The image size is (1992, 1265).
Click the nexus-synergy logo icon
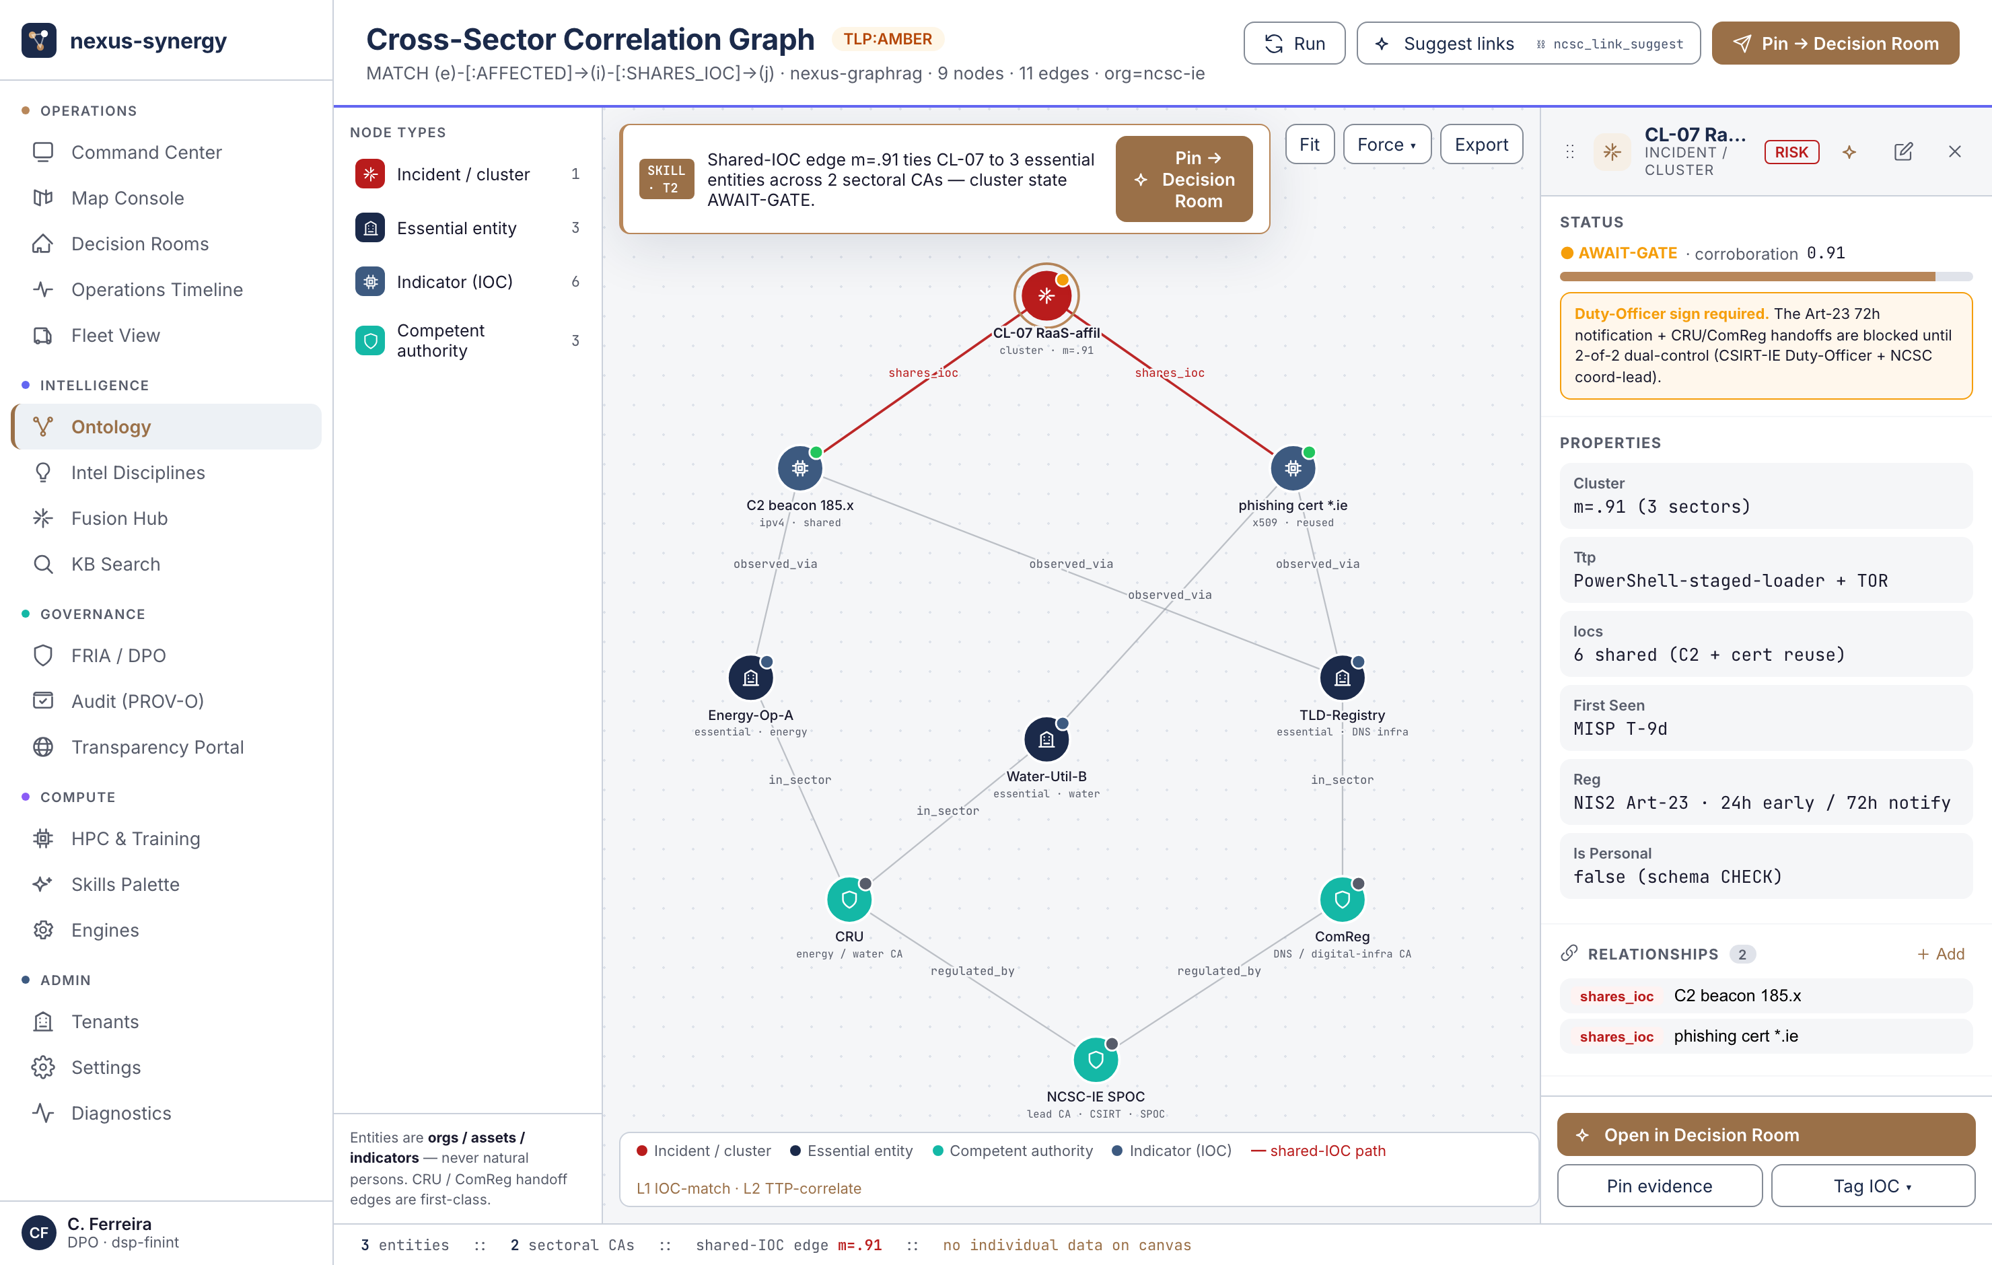39,40
